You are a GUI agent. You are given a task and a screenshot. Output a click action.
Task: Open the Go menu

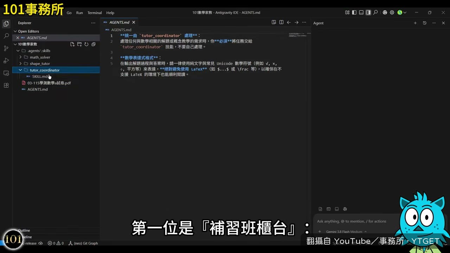pyautogui.click(x=69, y=13)
